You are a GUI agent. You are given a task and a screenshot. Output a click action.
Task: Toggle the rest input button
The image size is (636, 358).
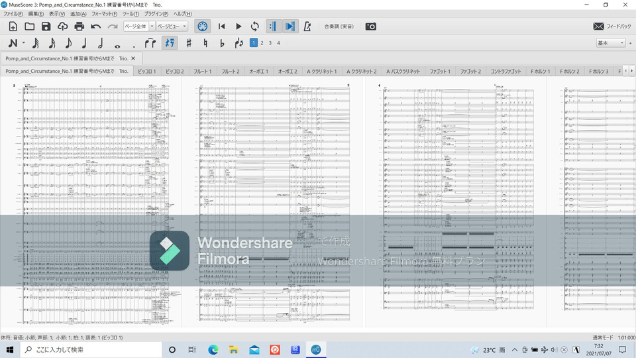(170, 43)
